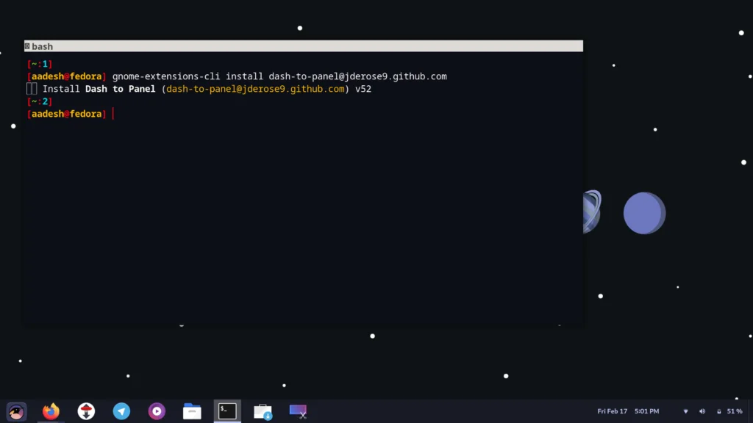Click the battery status indicator
Image resolution: width=753 pixels, height=423 pixels.
[x=719, y=411]
